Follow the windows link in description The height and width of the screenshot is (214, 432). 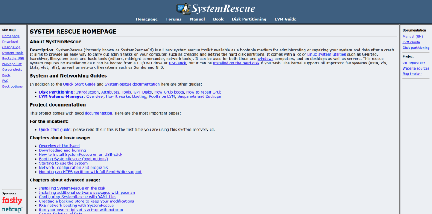pos(265,59)
